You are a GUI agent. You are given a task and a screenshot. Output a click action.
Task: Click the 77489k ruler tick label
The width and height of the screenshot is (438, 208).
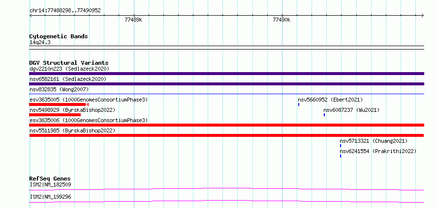134,20
